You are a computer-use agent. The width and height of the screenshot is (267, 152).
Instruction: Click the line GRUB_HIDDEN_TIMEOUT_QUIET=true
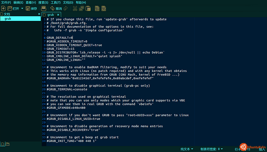click(74, 45)
